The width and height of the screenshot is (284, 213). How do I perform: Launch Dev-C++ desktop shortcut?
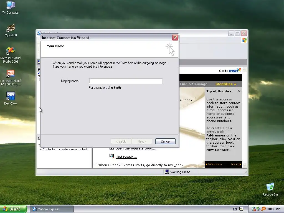point(11,98)
